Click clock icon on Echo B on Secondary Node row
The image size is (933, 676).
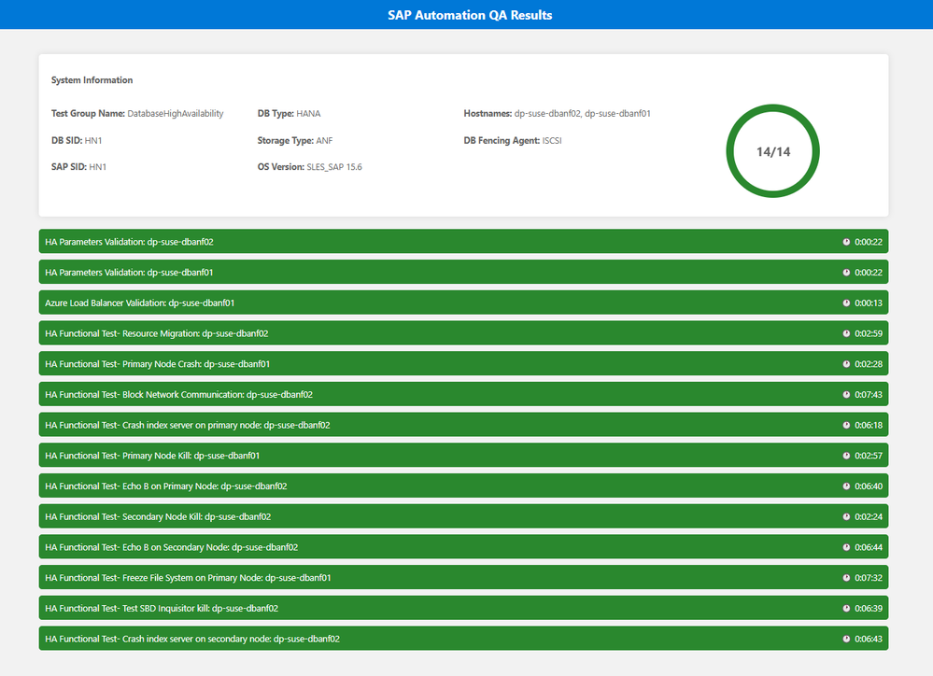pyautogui.click(x=846, y=547)
